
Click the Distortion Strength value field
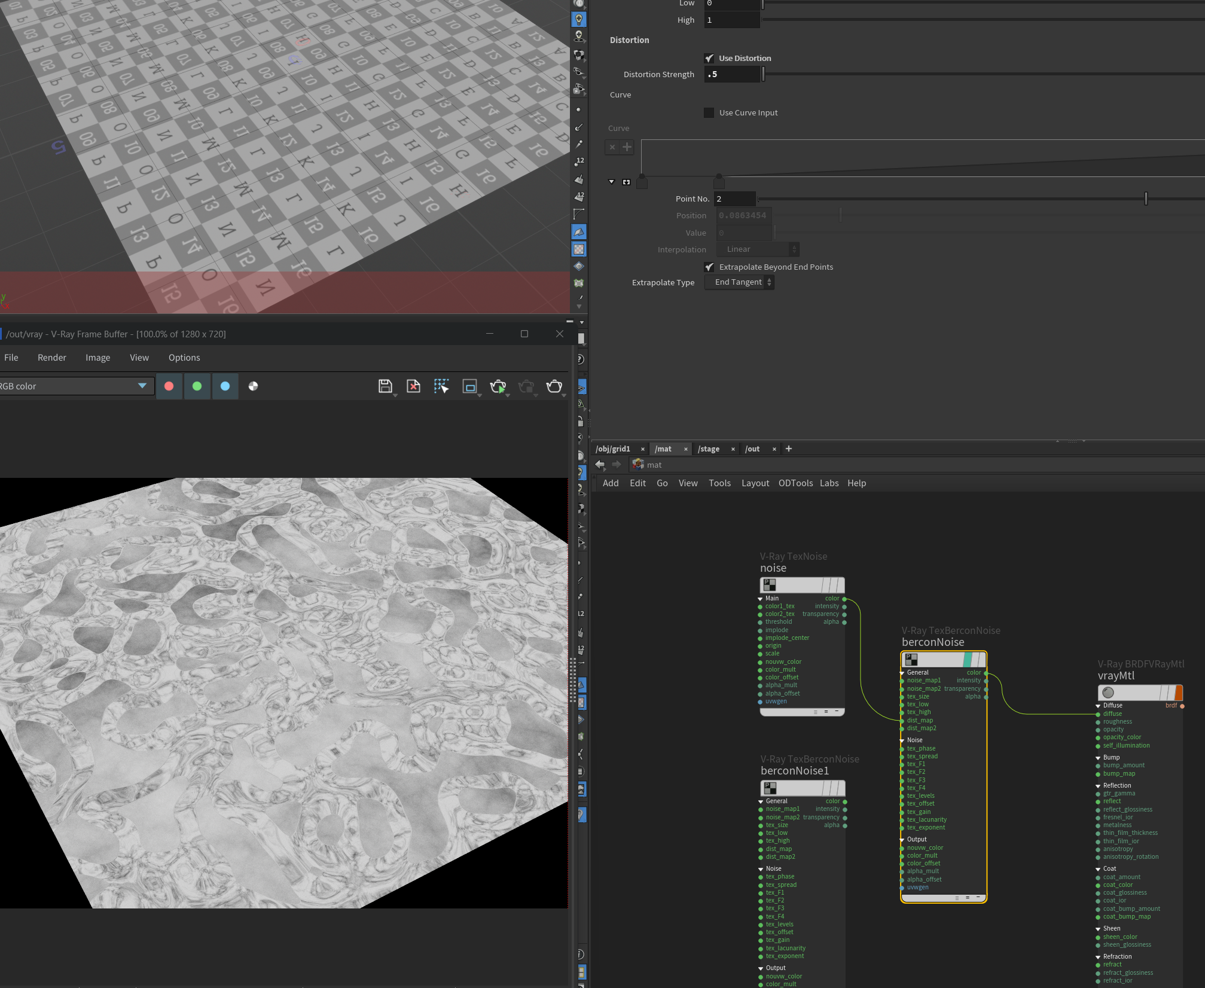[x=732, y=74]
